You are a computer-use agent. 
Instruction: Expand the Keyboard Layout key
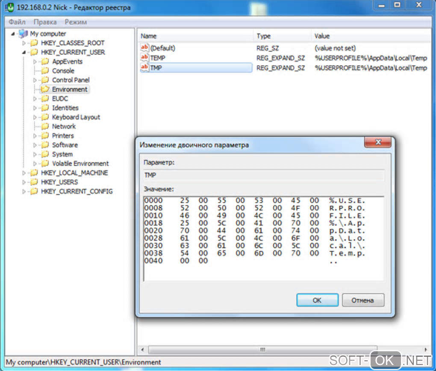click(x=35, y=117)
